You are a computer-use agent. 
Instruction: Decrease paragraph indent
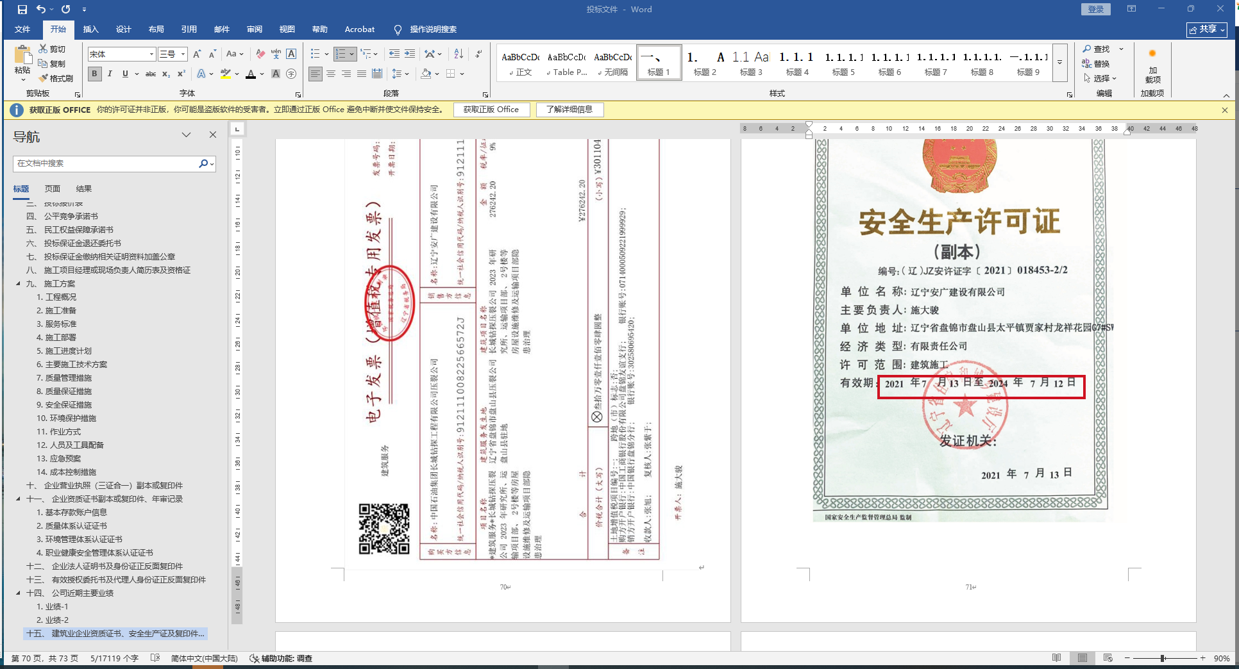[394, 54]
